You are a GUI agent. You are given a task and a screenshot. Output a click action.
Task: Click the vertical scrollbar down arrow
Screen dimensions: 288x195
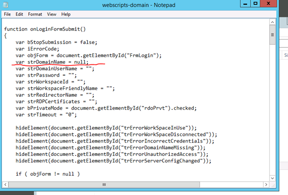(272, 178)
